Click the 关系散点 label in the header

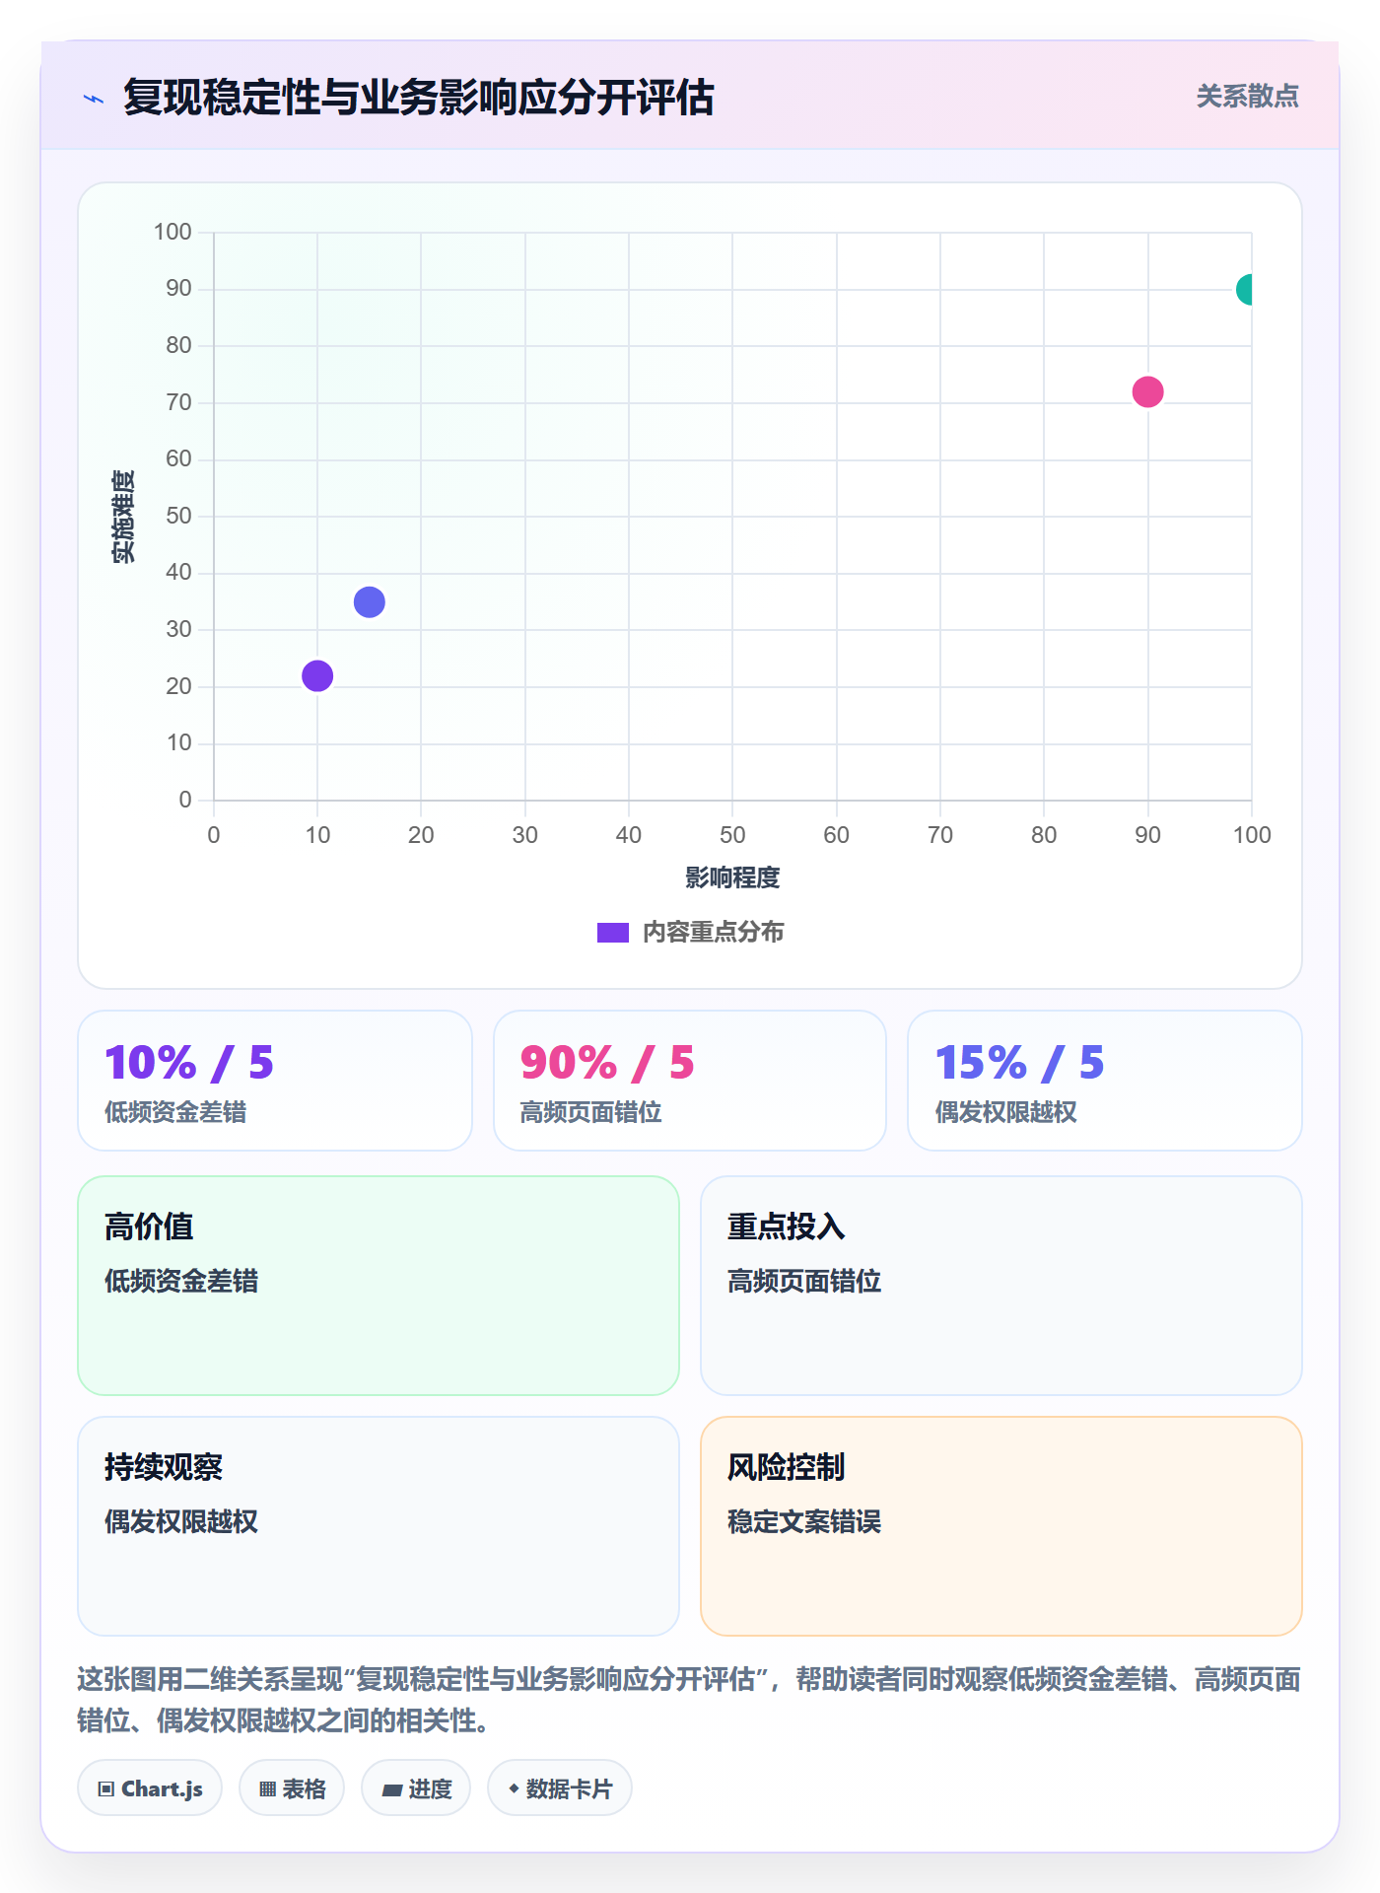click(1248, 97)
